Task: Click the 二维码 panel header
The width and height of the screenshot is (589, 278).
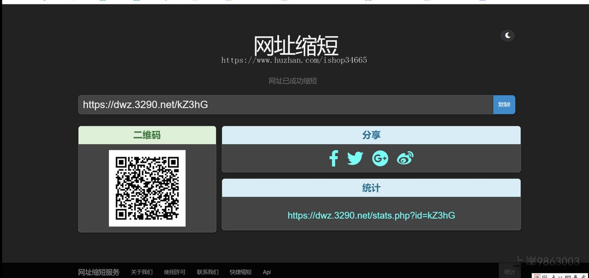Action: [147, 135]
